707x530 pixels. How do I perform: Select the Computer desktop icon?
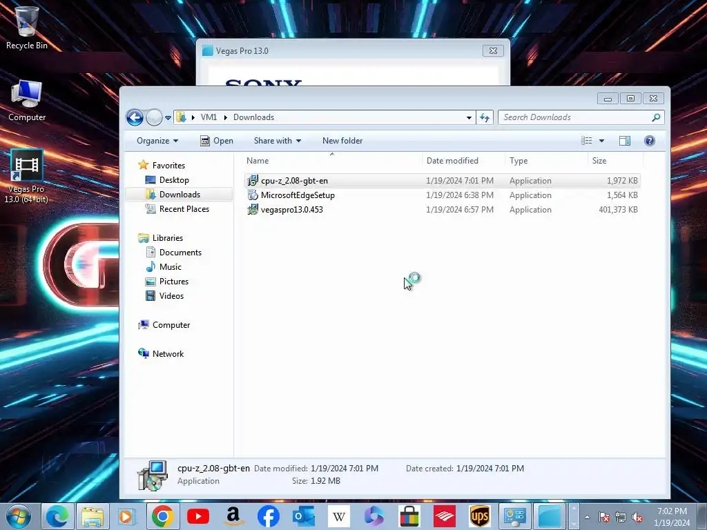27,101
